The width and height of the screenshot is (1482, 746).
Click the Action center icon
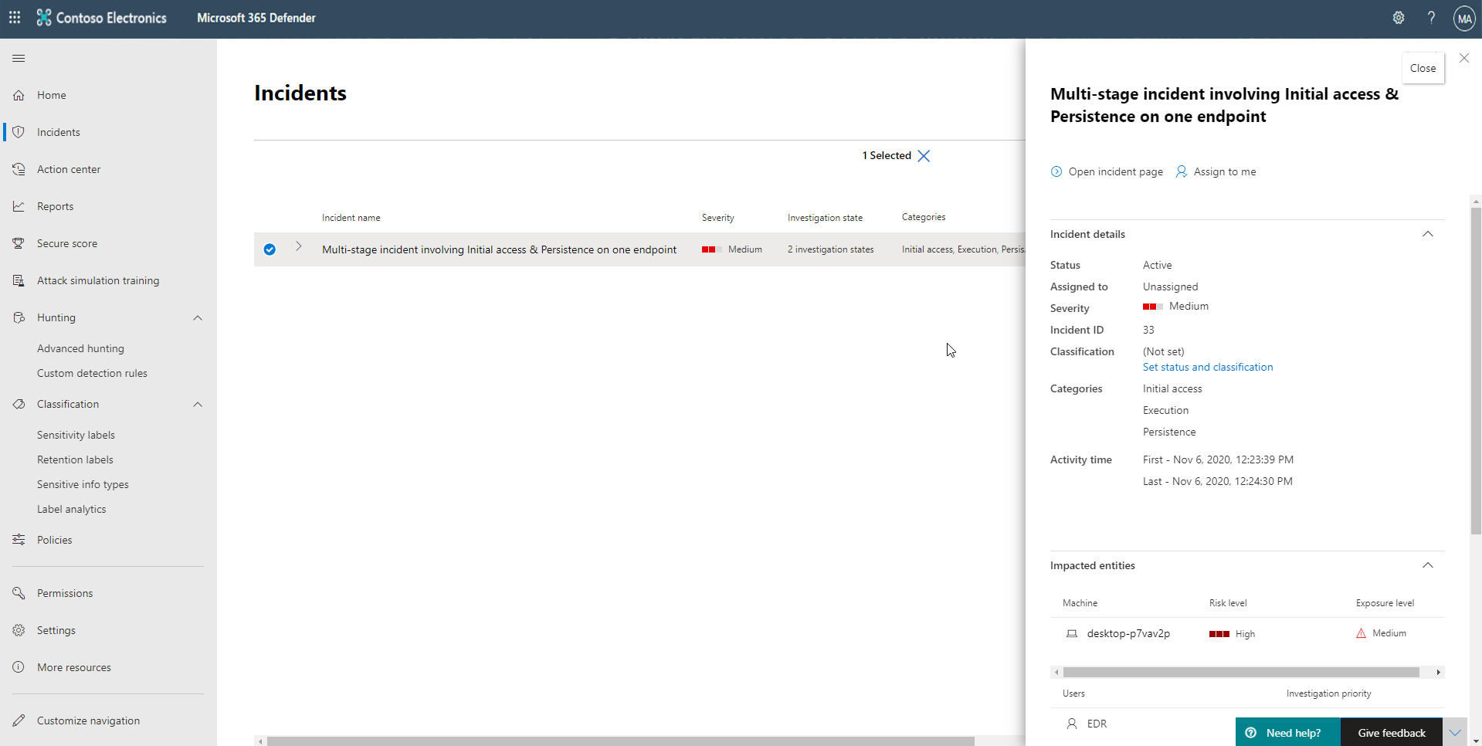(19, 169)
